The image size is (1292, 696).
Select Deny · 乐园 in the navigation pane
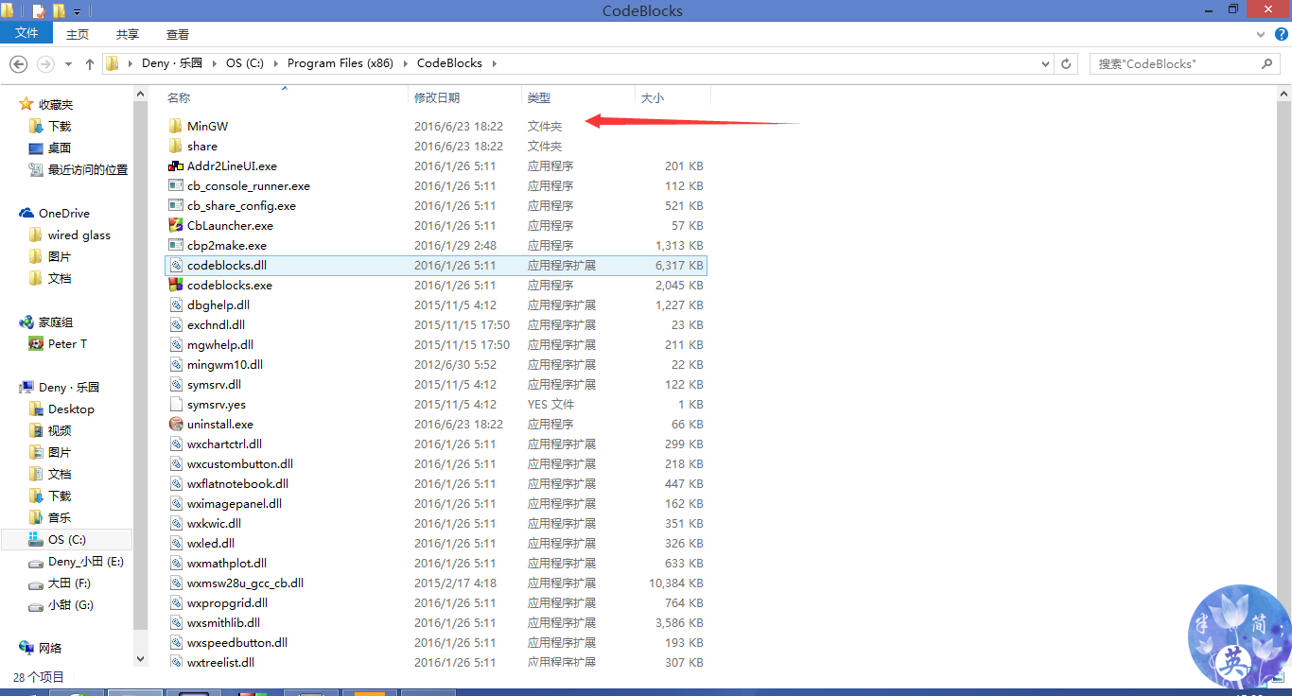(x=69, y=388)
